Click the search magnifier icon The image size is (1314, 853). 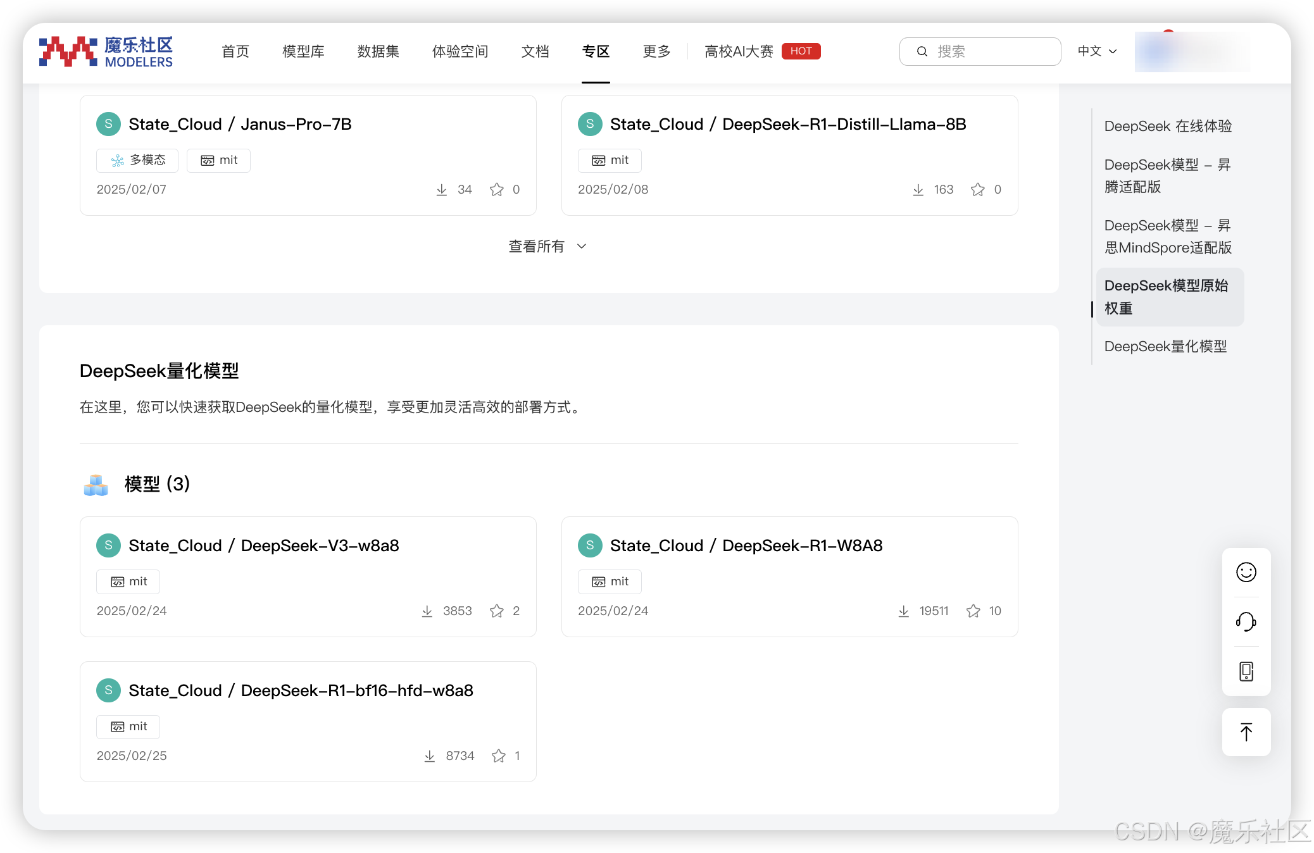click(x=922, y=51)
